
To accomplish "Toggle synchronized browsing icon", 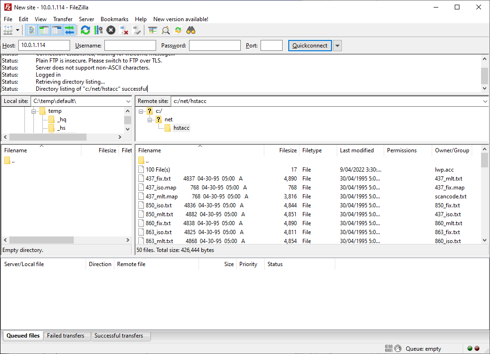I will (178, 30).
